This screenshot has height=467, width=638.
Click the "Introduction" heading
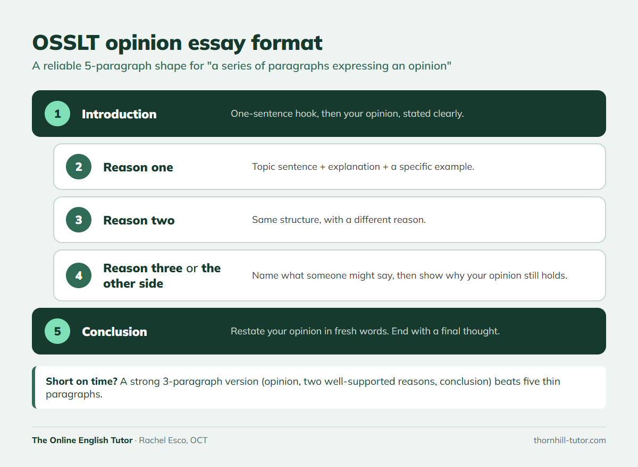pos(119,114)
